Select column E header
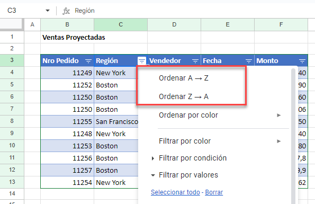The width and height of the screenshot is (315, 204). [228, 25]
